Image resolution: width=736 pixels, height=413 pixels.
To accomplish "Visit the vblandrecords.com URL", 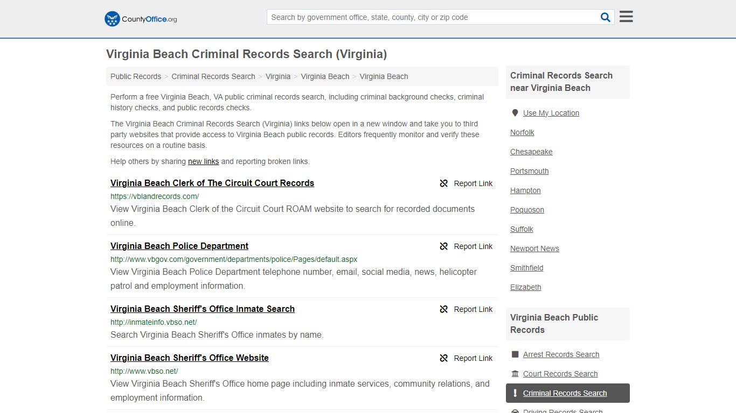I will click(x=155, y=196).
